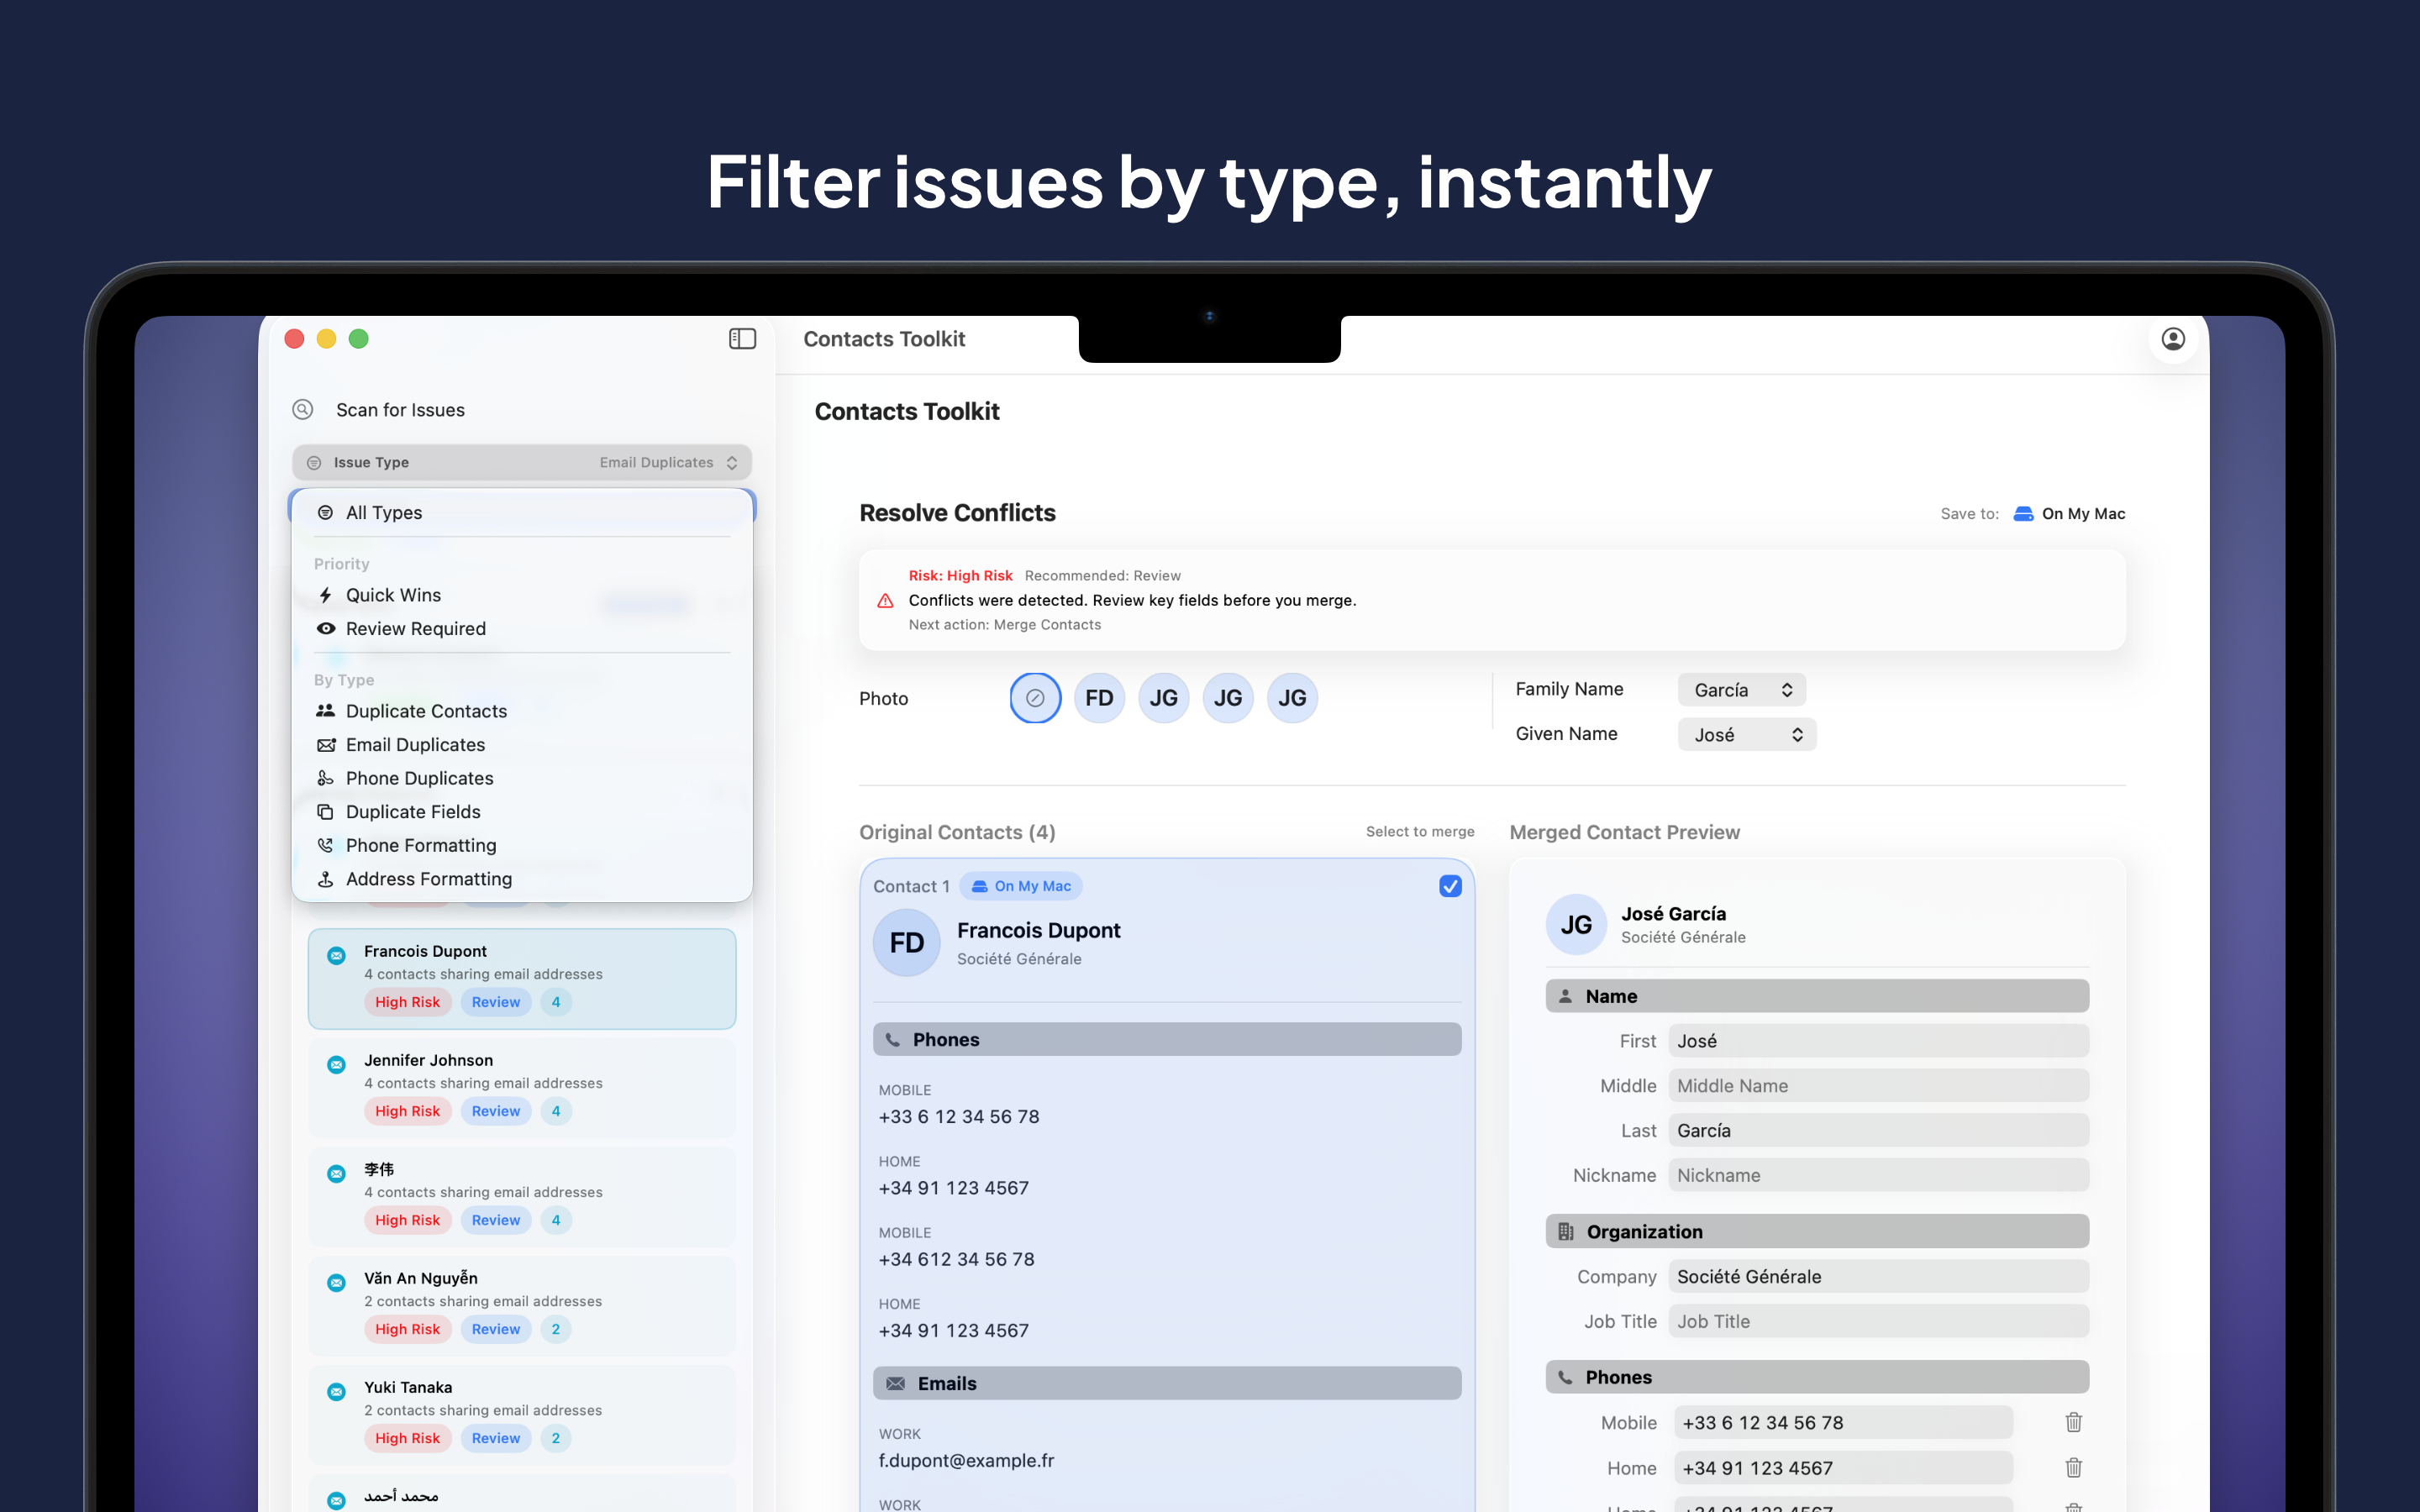Click the Scan for Issues magnifier icon

[303, 409]
